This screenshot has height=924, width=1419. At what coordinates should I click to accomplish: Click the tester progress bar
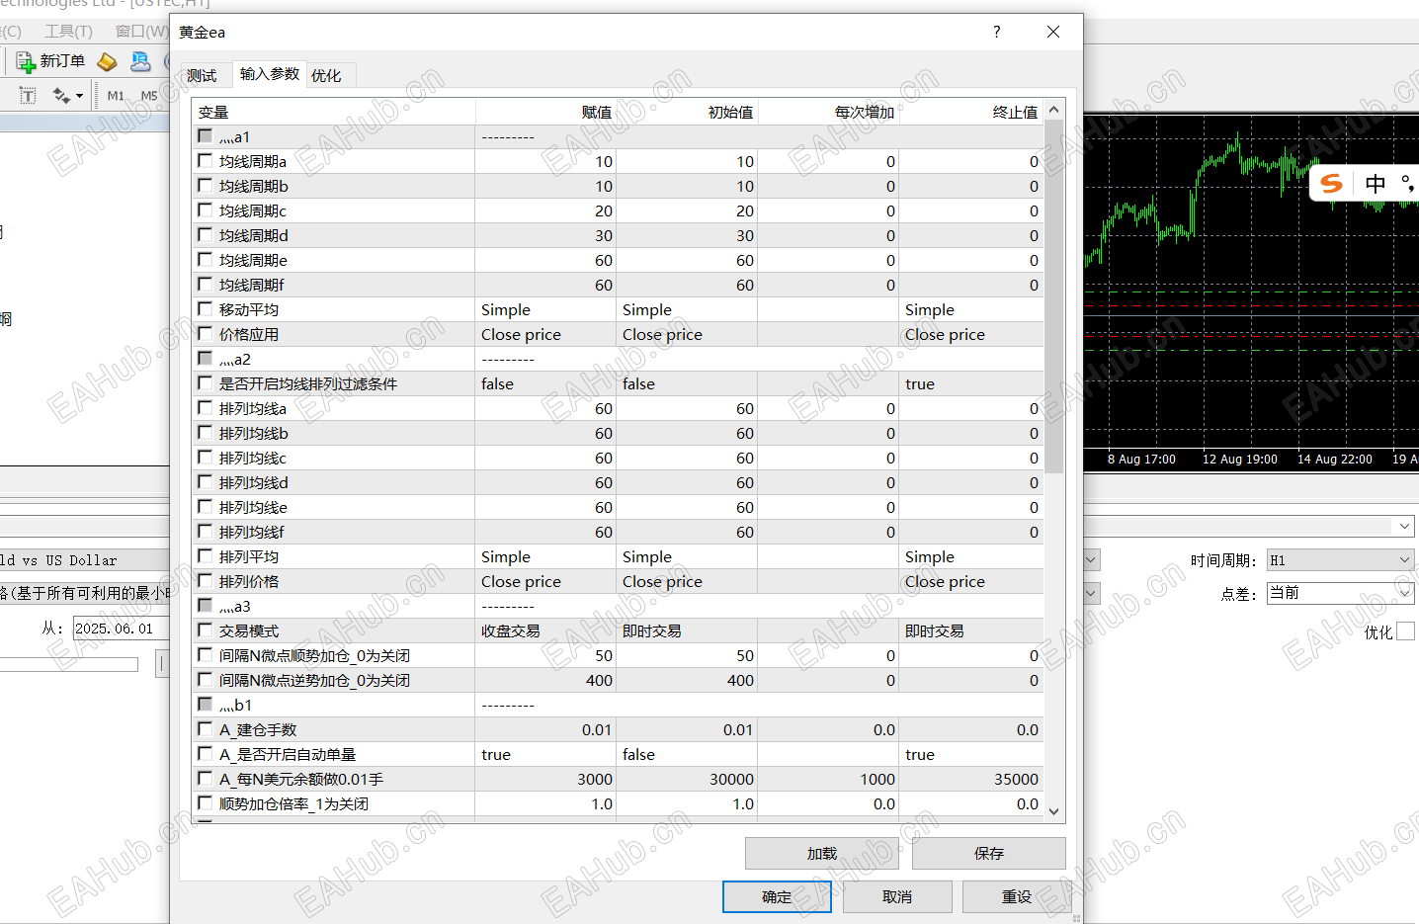click(x=69, y=665)
